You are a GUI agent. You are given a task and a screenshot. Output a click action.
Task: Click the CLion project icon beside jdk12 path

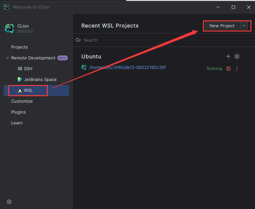click(84, 67)
